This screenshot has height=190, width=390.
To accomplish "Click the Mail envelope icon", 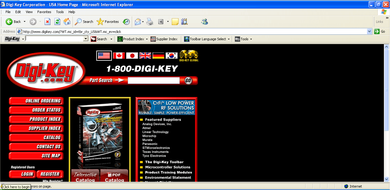I will pos(138,22).
